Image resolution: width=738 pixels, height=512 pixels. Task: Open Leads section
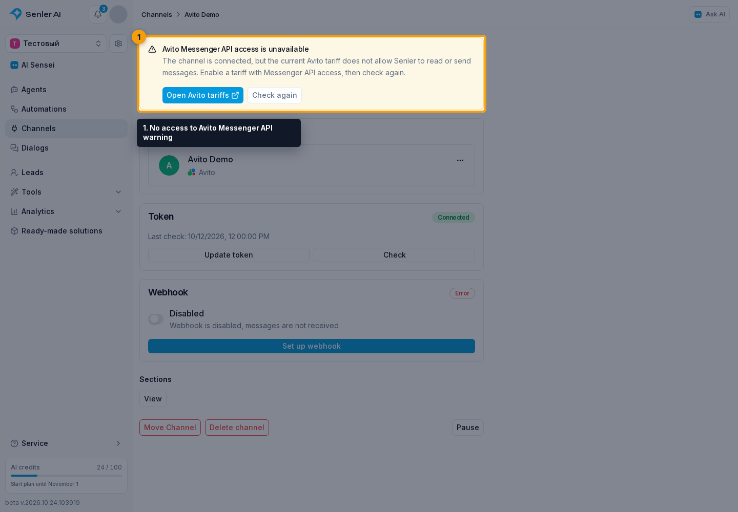66,173
